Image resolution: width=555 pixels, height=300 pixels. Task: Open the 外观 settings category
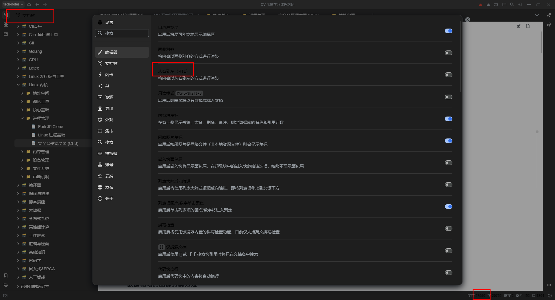pyautogui.click(x=122, y=120)
